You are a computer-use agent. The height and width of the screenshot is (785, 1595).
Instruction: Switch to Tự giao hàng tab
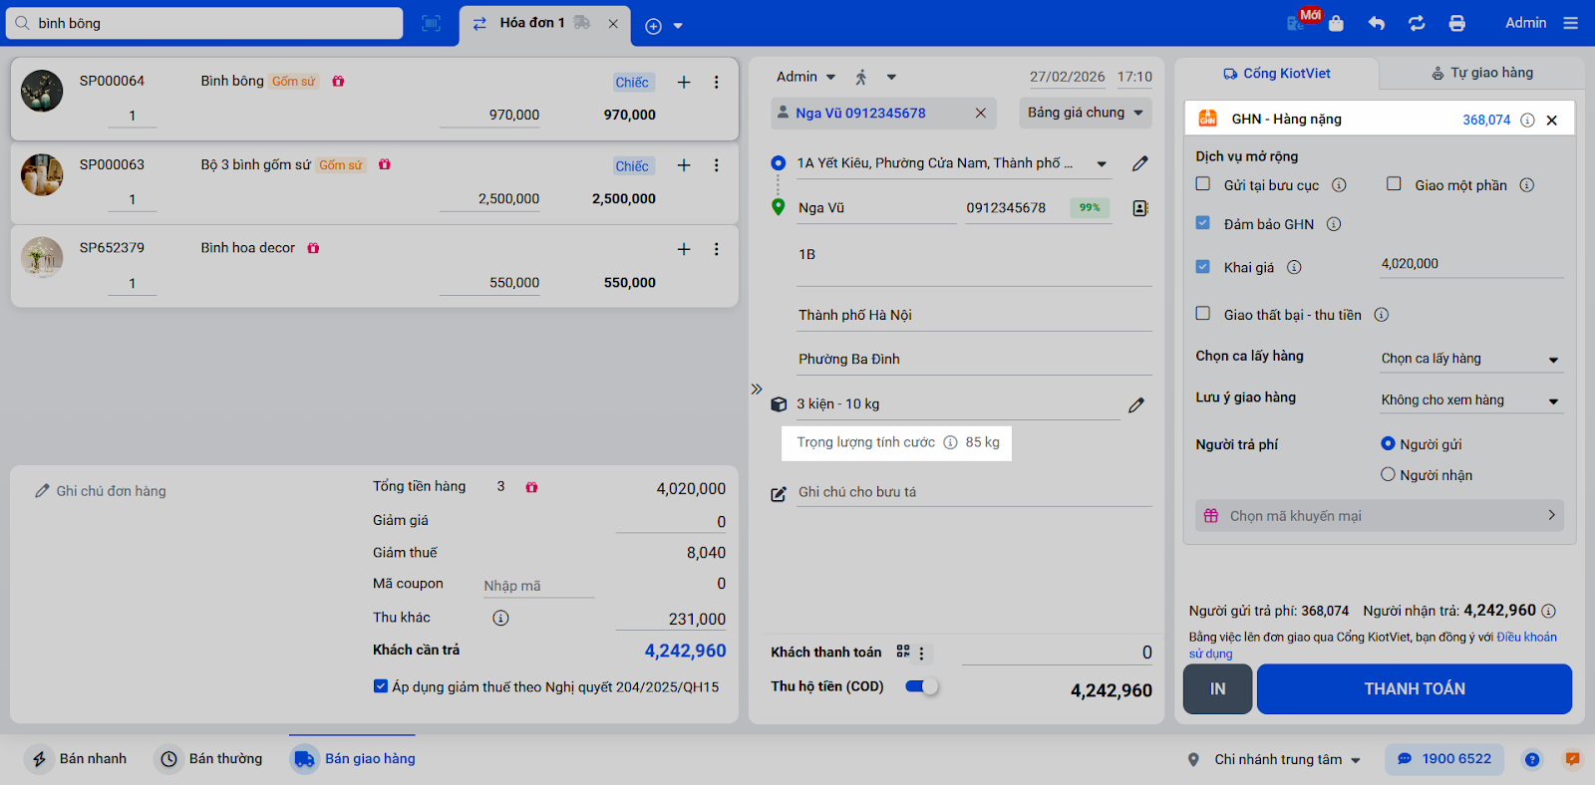coord(1482,73)
